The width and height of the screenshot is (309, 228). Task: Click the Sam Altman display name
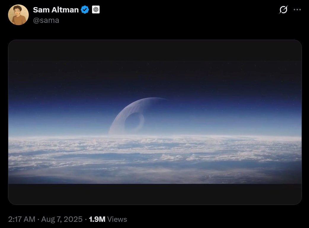click(x=56, y=10)
